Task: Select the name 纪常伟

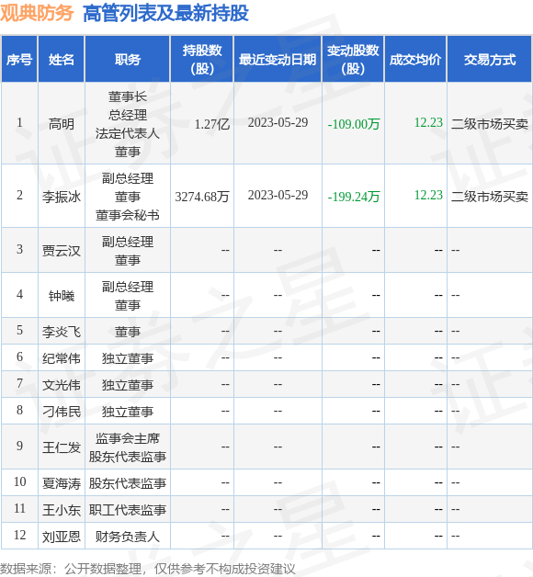Action: pyautogui.click(x=61, y=358)
